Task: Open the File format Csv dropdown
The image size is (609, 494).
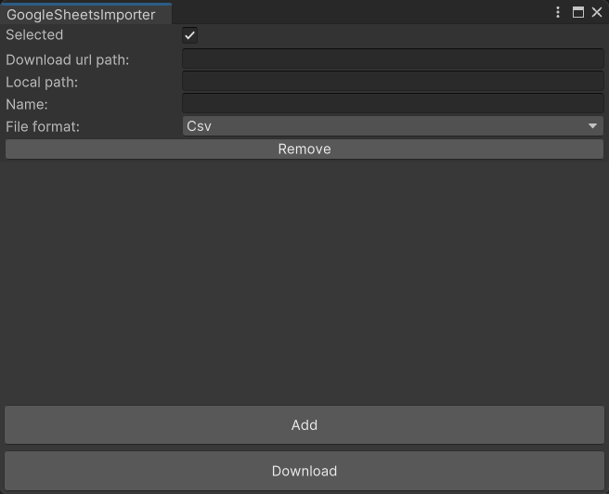Action: coord(393,126)
